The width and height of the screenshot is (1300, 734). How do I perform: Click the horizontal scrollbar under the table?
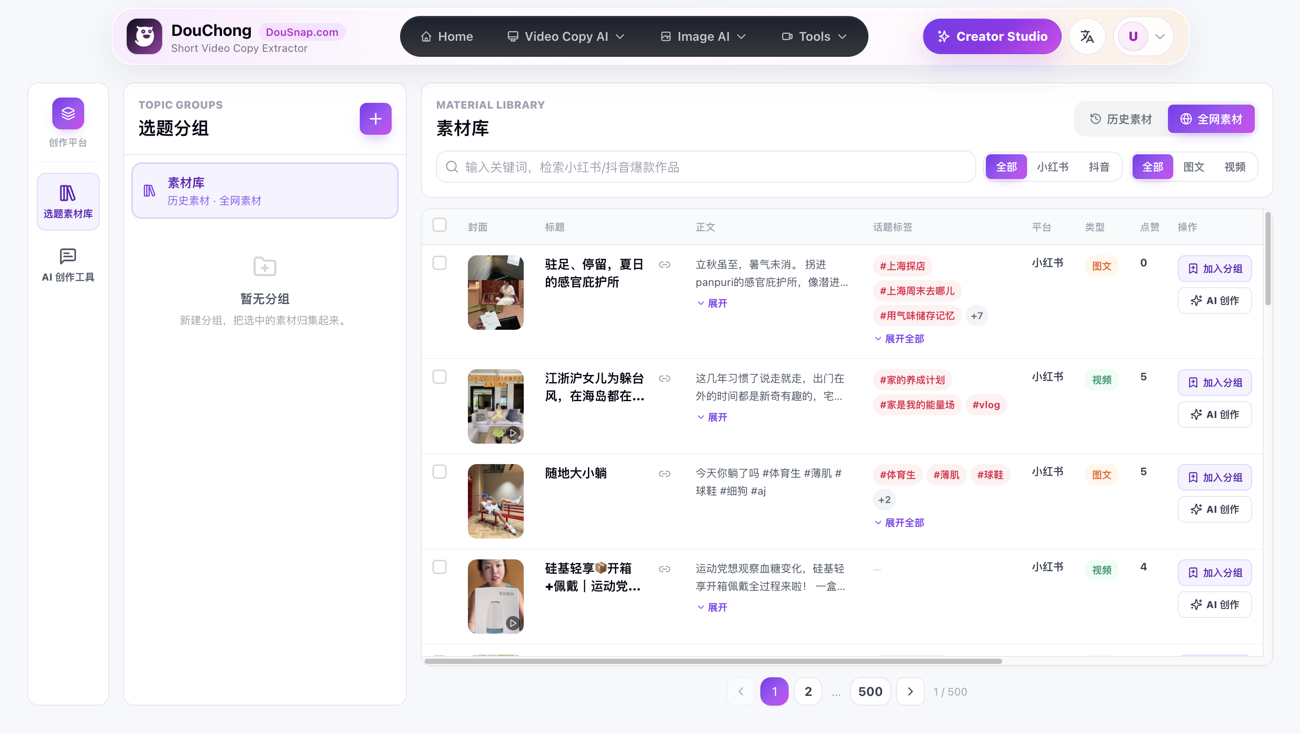pos(712,661)
